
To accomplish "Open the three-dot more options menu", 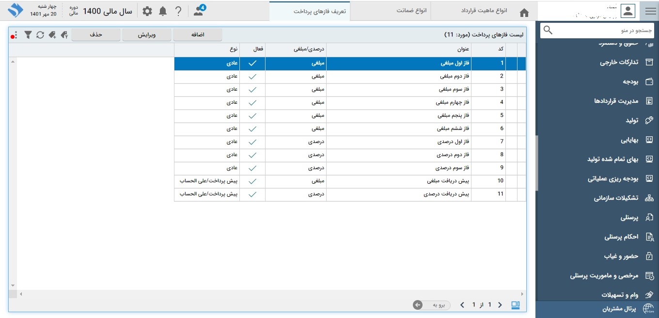I will (x=15, y=35).
